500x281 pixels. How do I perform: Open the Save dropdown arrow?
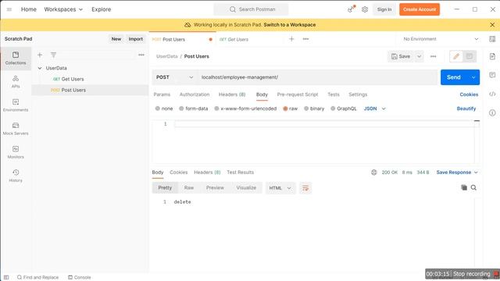pos(419,56)
